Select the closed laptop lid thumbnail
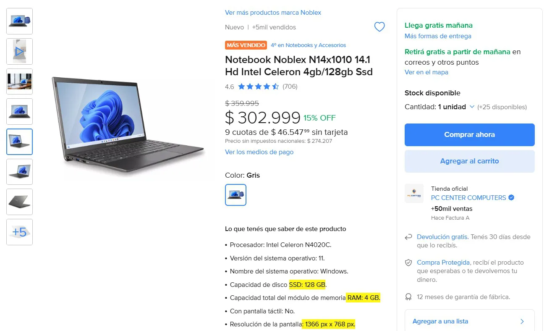The image size is (552, 331). click(x=19, y=202)
